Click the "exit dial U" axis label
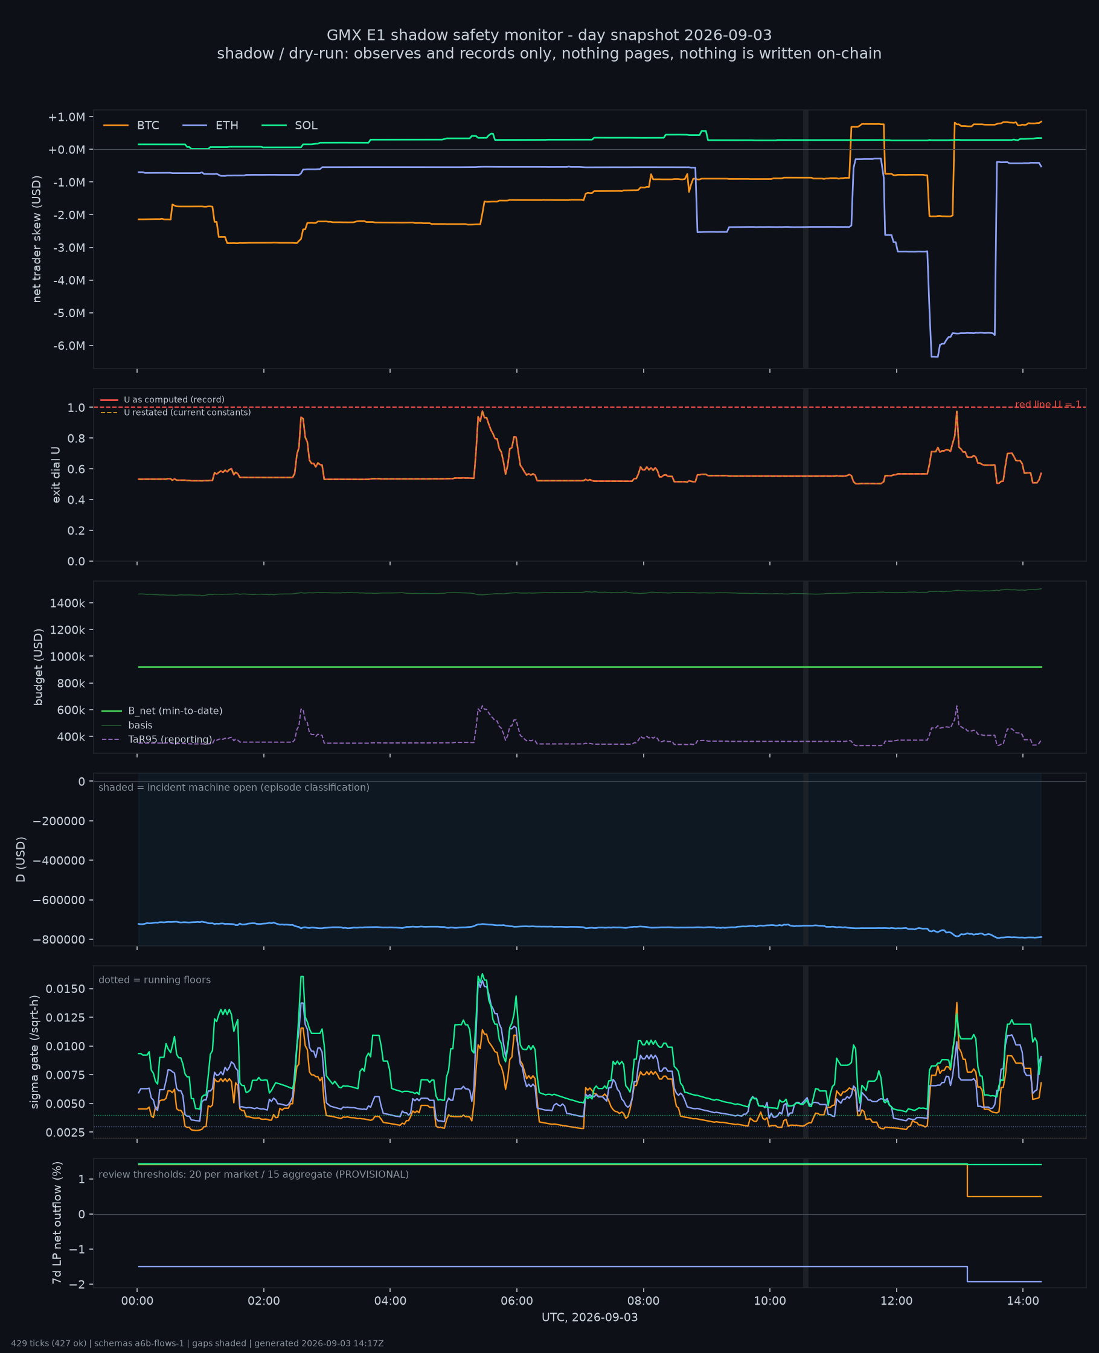The image size is (1099, 1353). point(56,475)
